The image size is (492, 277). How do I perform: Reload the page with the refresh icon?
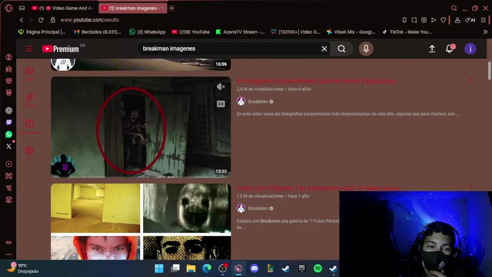click(x=41, y=20)
